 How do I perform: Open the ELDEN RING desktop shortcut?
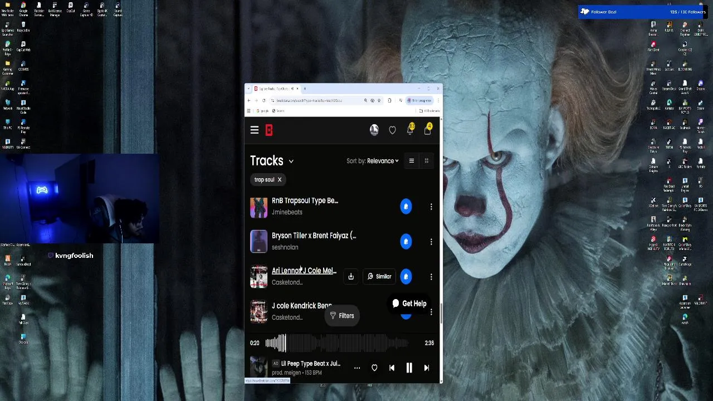tap(685, 65)
